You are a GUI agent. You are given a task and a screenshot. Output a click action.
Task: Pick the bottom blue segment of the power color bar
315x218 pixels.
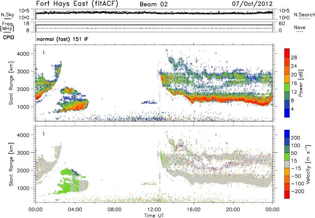287,113
